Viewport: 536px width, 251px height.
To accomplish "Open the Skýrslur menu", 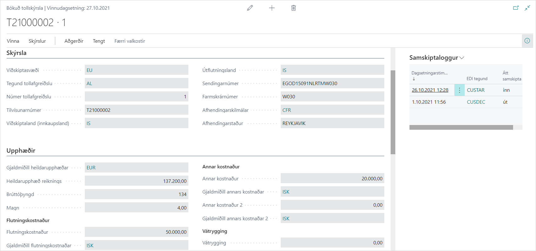I will pyautogui.click(x=37, y=41).
